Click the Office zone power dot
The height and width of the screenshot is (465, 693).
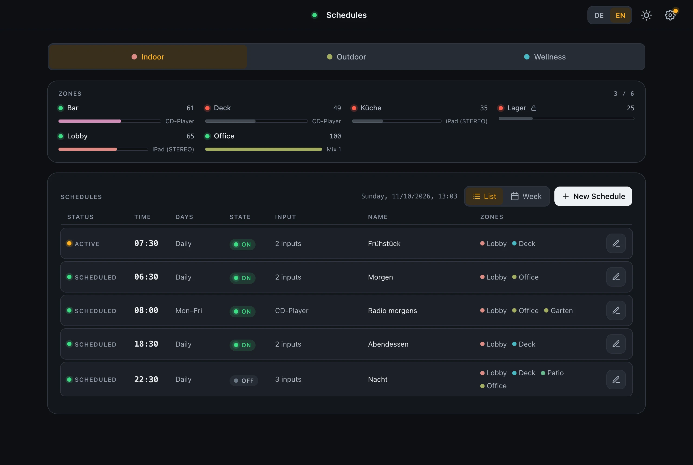(207, 136)
